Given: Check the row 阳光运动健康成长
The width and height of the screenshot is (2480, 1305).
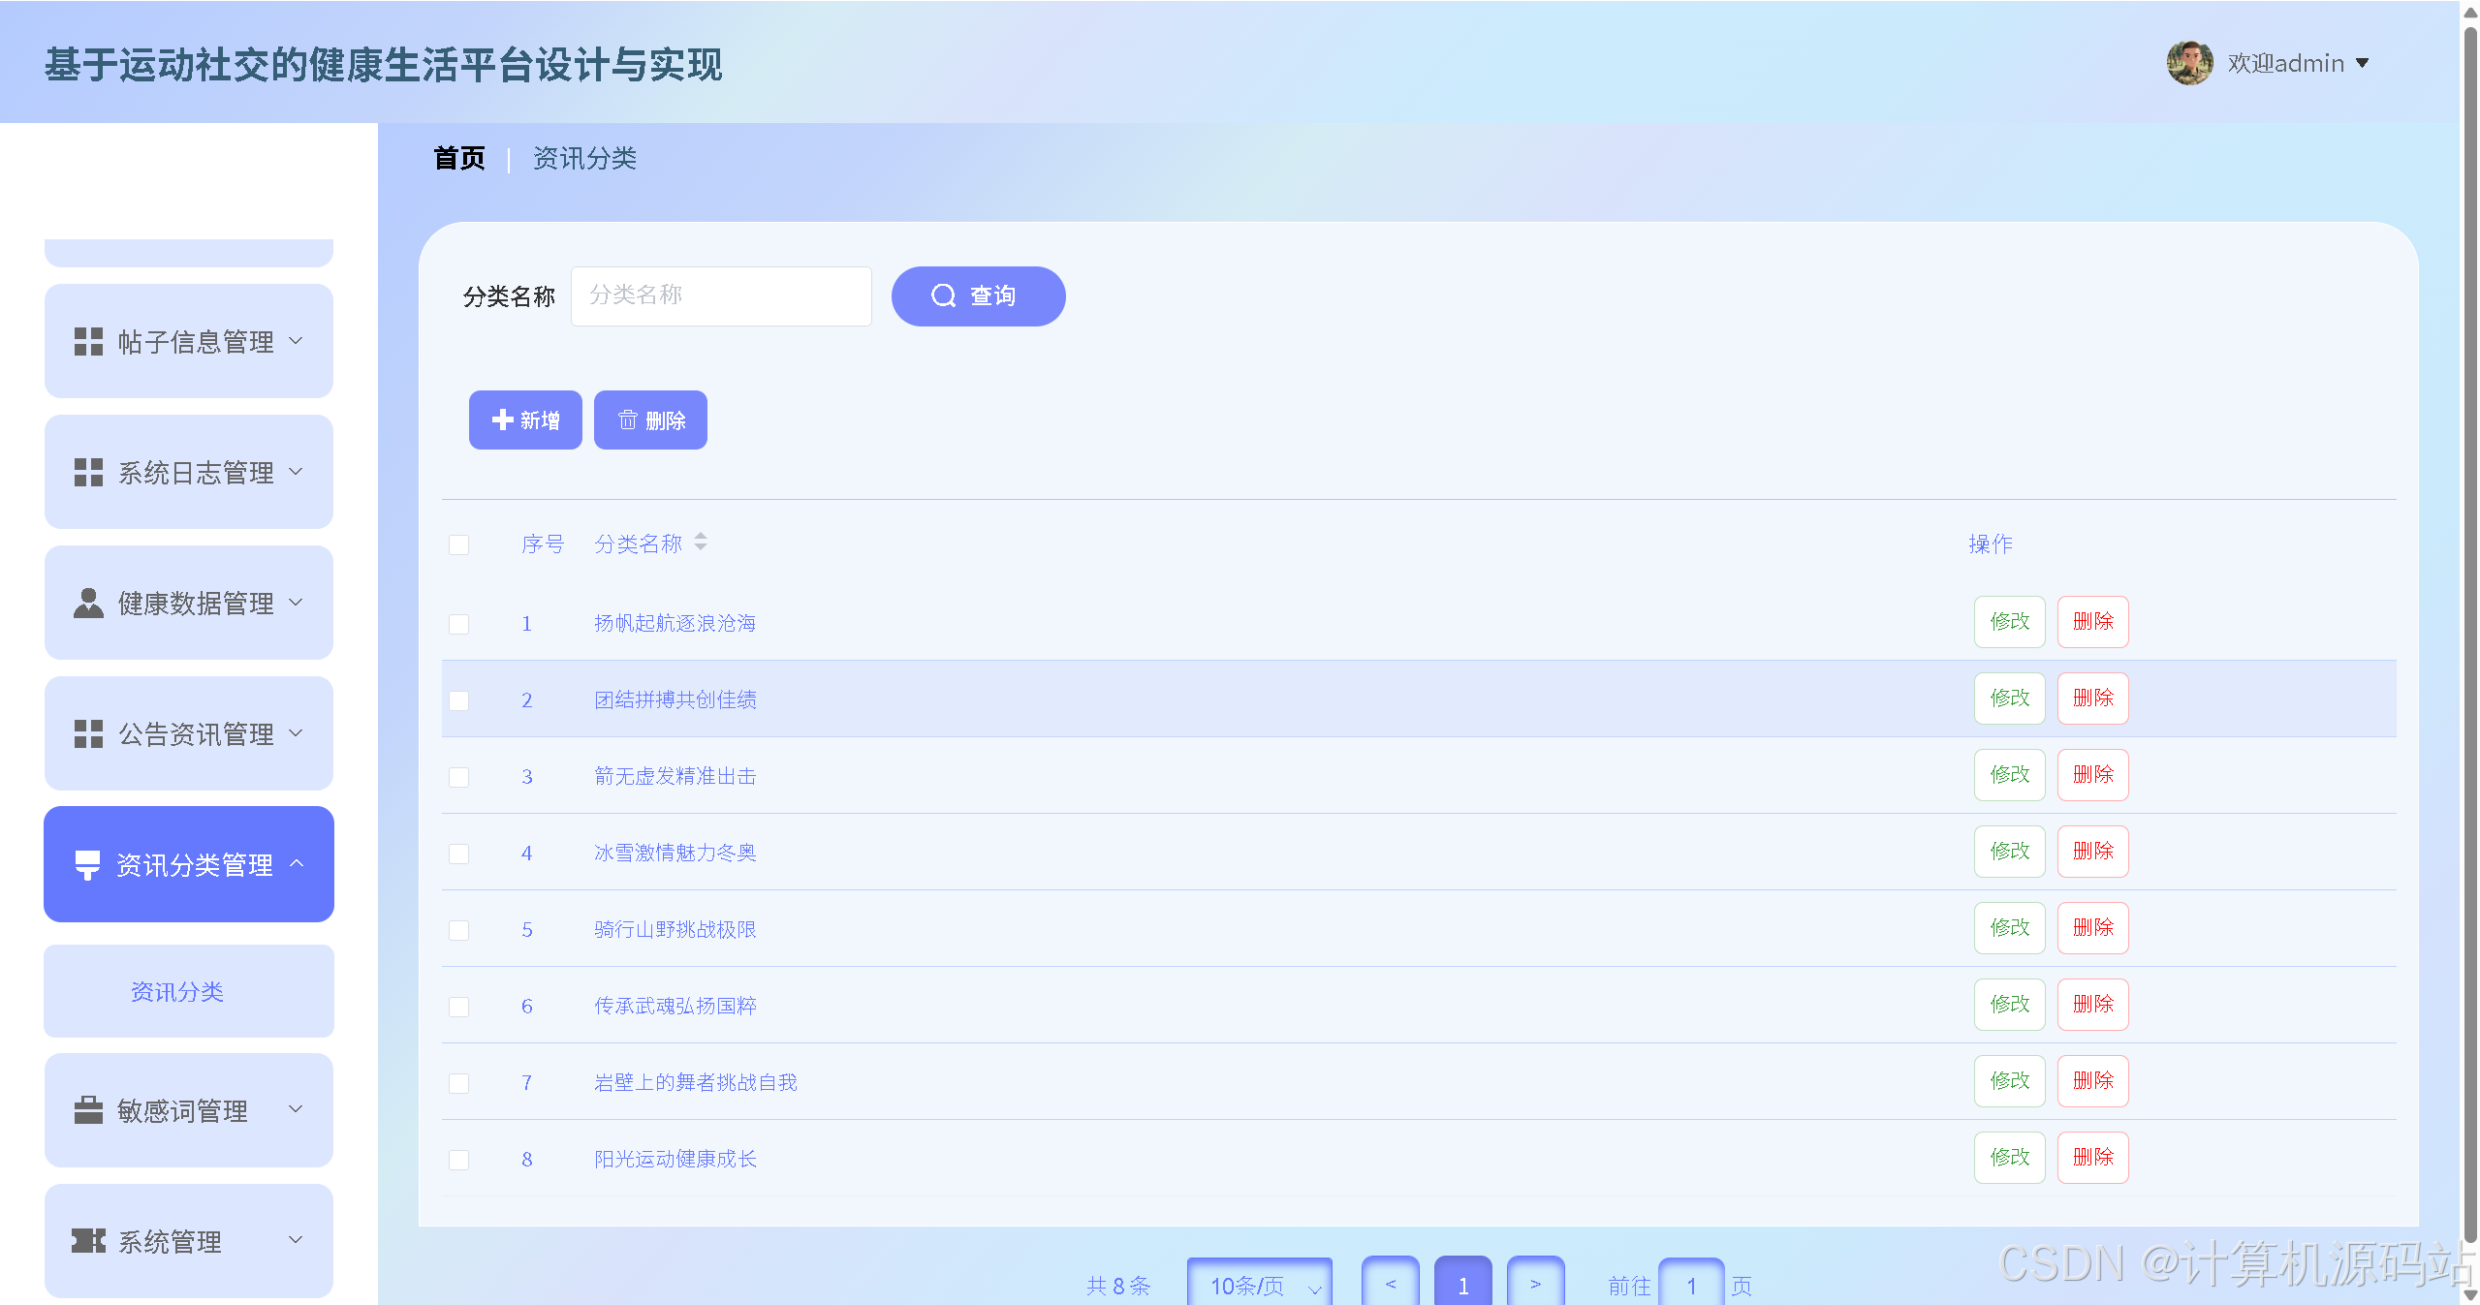Looking at the screenshot, I should pyautogui.click(x=458, y=1160).
